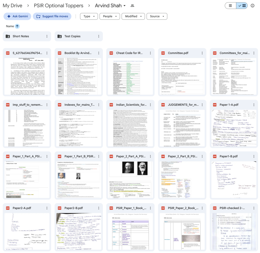Open the Test Copies folder
260x253 pixels.
[x=79, y=36]
